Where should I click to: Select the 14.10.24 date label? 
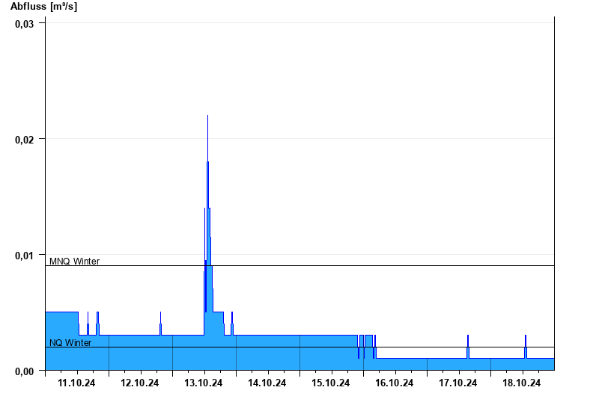click(267, 383)
